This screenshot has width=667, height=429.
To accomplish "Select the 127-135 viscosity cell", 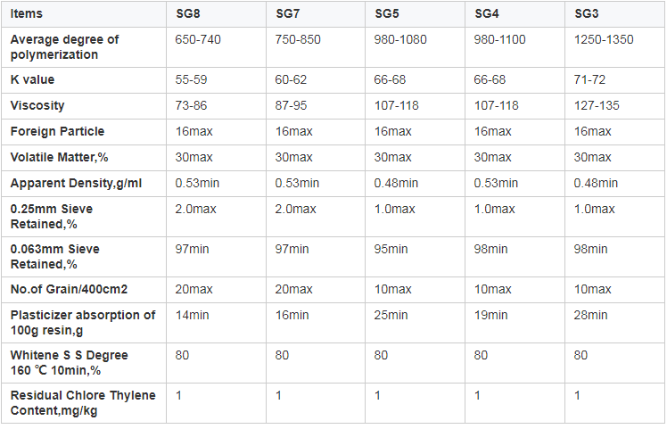I will click(597, 106).
